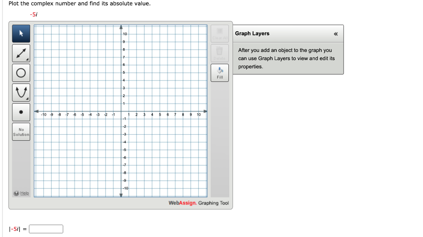This screenshot has height=237, width=423.
Task: Click the answer input field next to |-5i|
Action: pyautogui.click(x=46, y=229)
